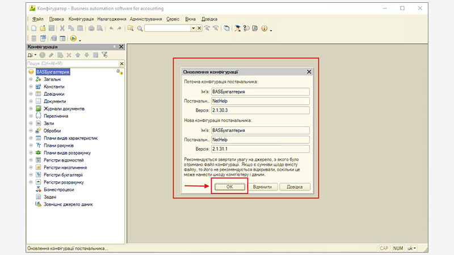454x255 pixels.
Task: Click the open folder toolbar icon
Action: tap(43, 28)
